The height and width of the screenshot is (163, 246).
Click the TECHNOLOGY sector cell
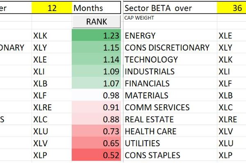[x=170, y=59]
